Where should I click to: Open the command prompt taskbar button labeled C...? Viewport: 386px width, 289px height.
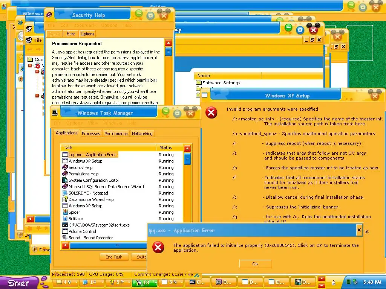[x=198, y=282]
